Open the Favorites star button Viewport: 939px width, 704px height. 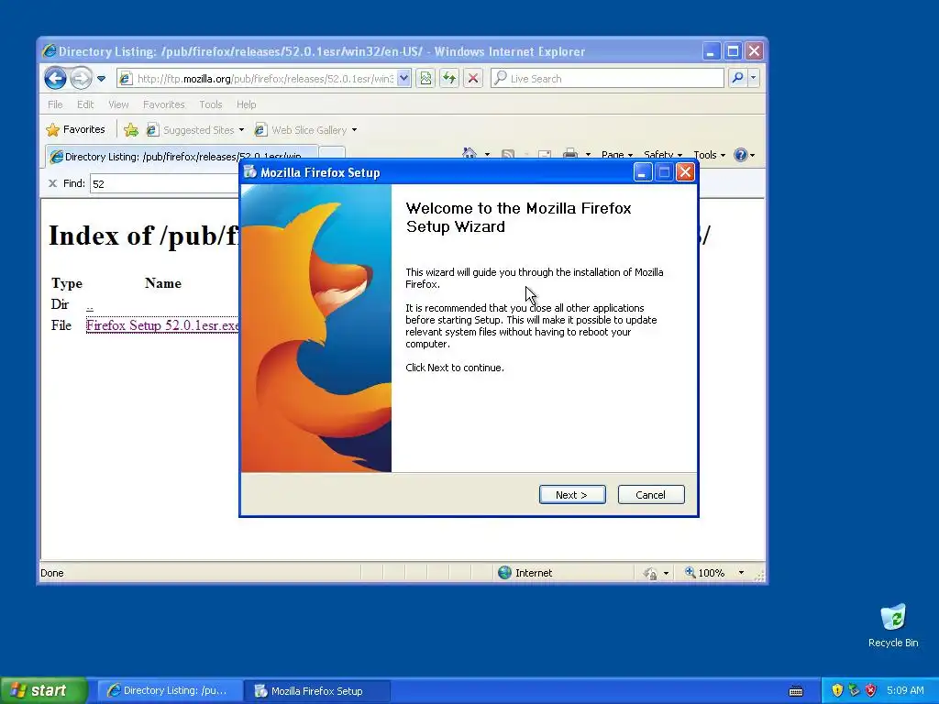tap(76, 129)
